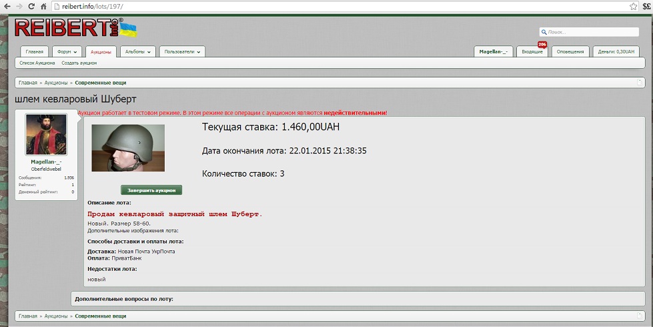Open Создать аукцион submenu link
The image size is (653, 327).
[79, 63]
